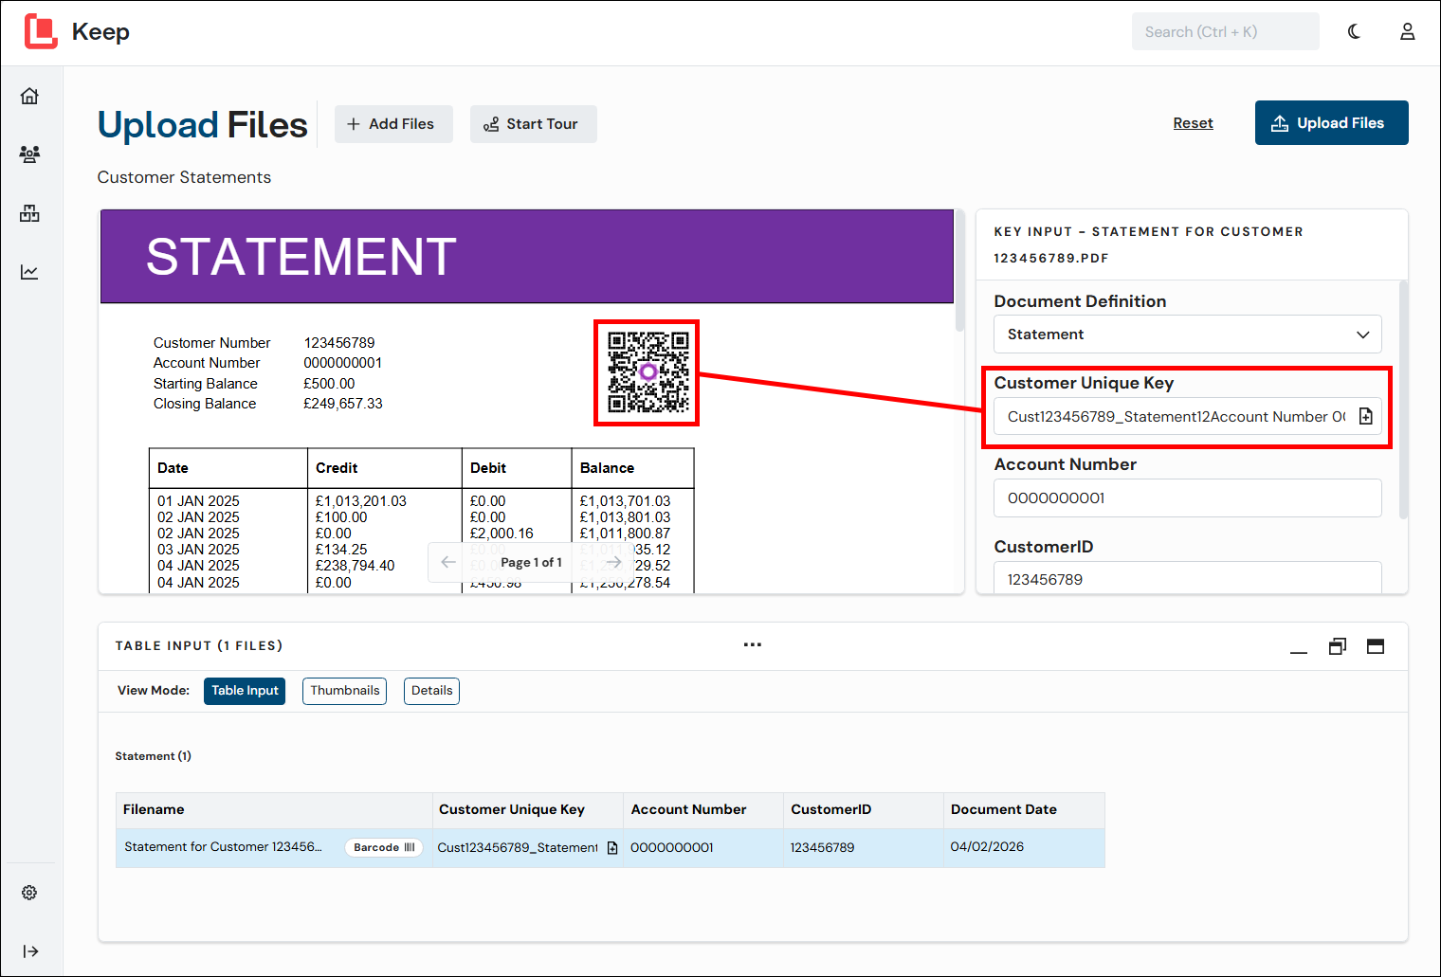Restore the Table Input panel window
1441x977 pixels.
pyautogui.click(x=1338, y=646)
